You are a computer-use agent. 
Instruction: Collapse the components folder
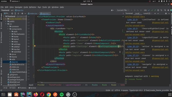(8, 29)
